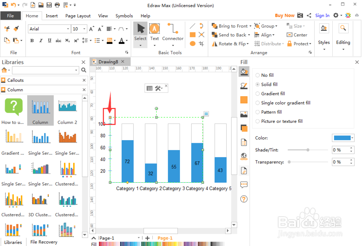Select the Crop tool
The image size is (362, 246).
(201, 43)
